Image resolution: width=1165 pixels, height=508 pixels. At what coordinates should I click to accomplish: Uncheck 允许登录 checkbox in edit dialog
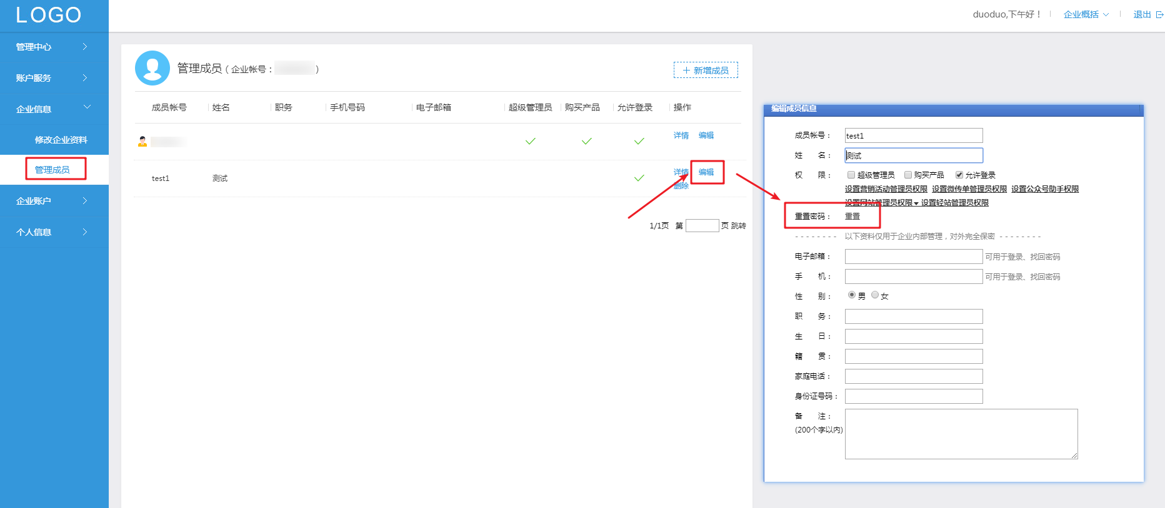coord(959,175)
